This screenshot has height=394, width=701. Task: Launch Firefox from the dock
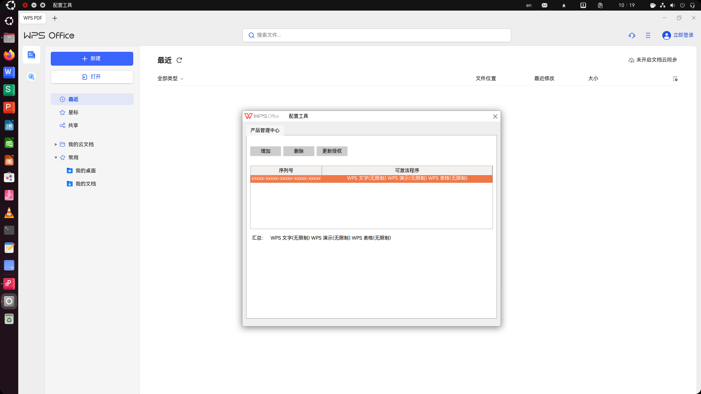pos(9,55)
